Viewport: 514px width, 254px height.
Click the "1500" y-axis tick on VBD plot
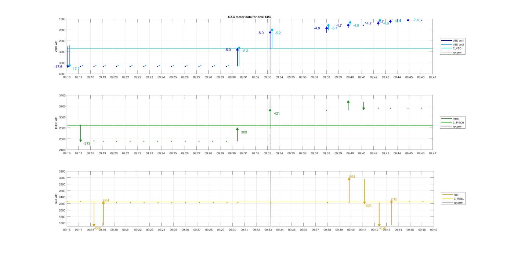(x=62, y=19)
